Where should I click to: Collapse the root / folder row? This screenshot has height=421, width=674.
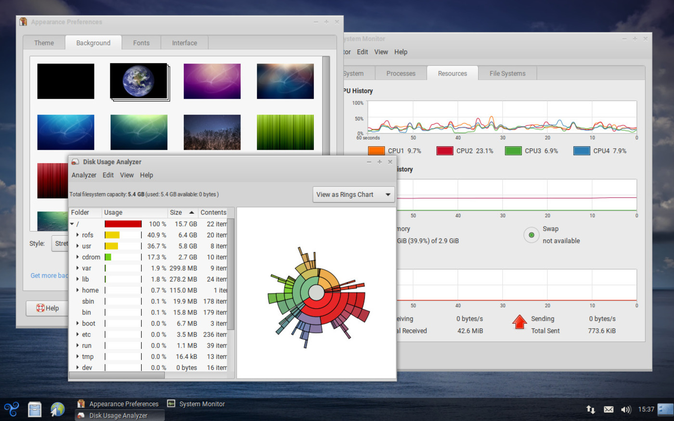point(72,224)
